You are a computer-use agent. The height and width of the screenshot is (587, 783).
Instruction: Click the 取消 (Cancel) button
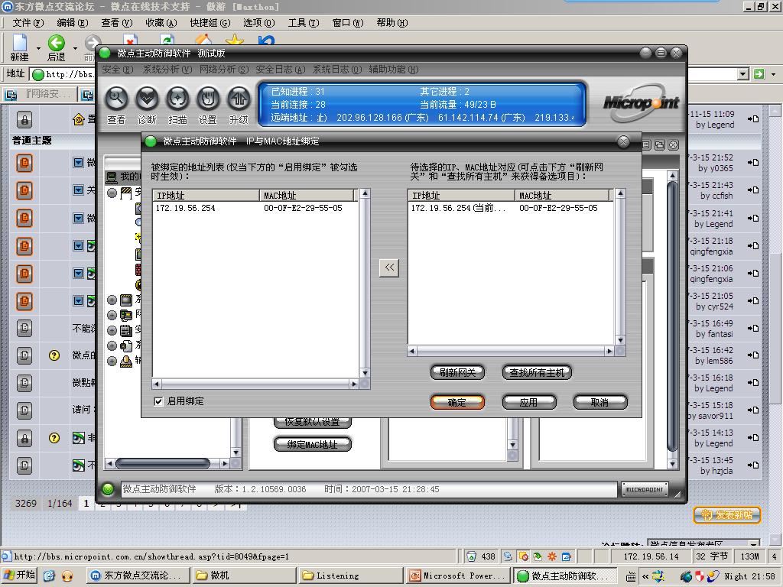point(600,402)
